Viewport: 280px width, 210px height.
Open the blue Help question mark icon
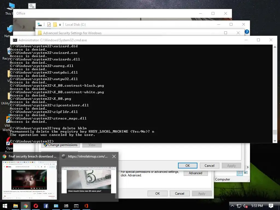point(247,32)
